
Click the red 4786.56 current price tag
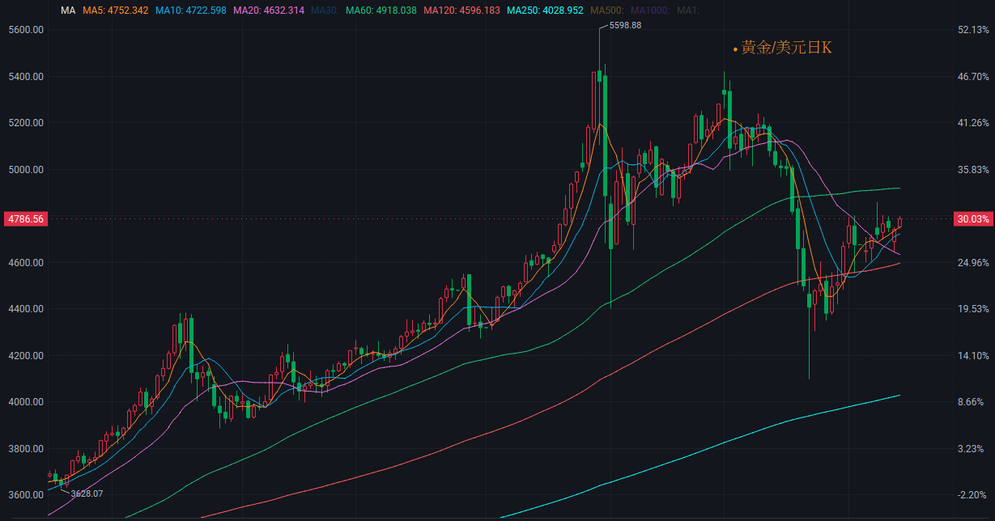(25, 219)
